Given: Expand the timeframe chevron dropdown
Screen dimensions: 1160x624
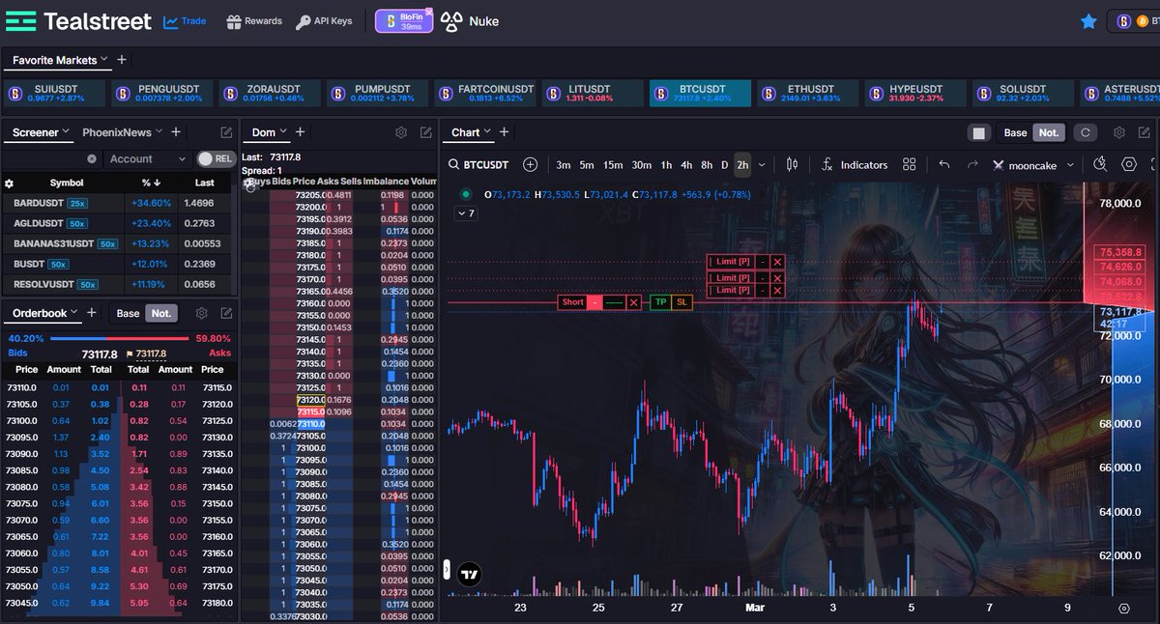Looking at the screenshot, I should pos(762,165).
